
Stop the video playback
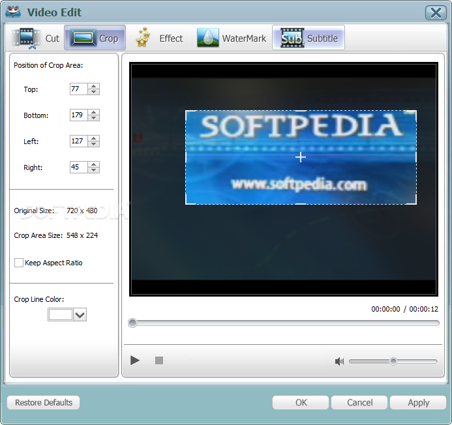(x=159, y=360)
